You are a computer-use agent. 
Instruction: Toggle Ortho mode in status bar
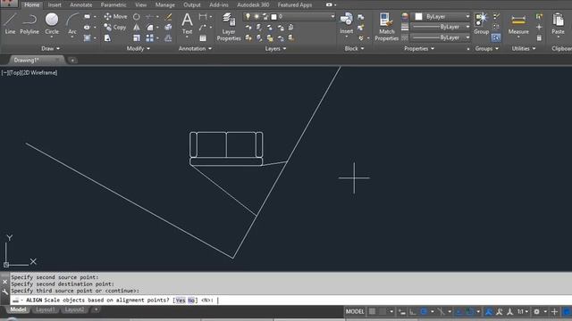tap(413, 311)
